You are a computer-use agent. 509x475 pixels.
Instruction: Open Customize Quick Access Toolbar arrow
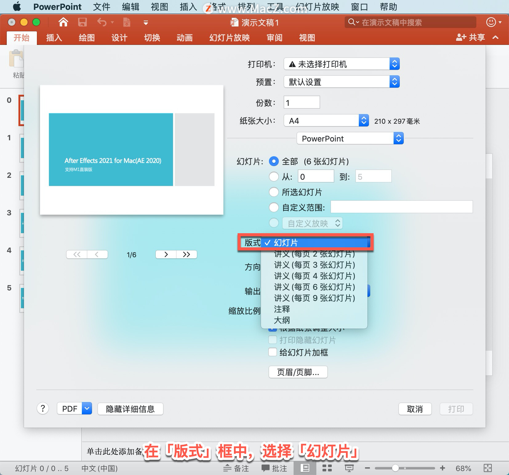[x=146, y=23]
